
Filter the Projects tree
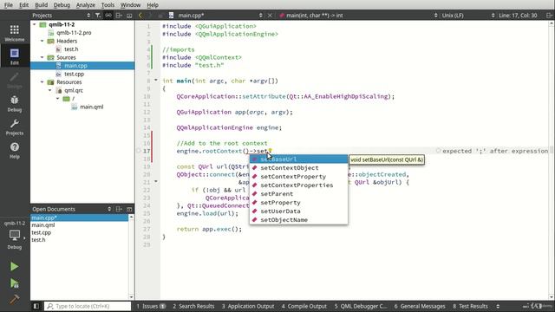click(x=98, y=16)
